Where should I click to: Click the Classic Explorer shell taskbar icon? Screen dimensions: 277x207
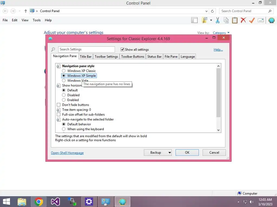coord(123,202)
